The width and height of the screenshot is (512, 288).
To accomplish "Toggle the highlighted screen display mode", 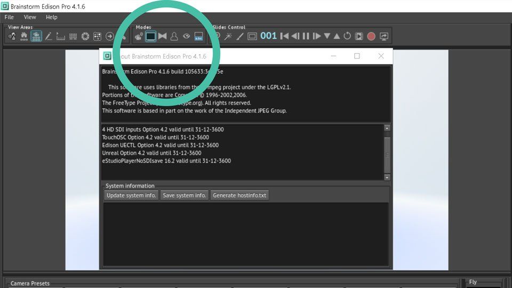I will pyautogui.click(x=150, y=36).
